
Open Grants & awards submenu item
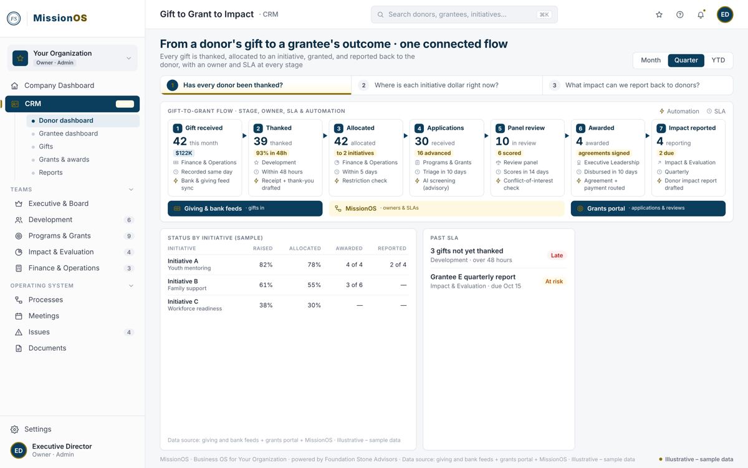(83, 160)
